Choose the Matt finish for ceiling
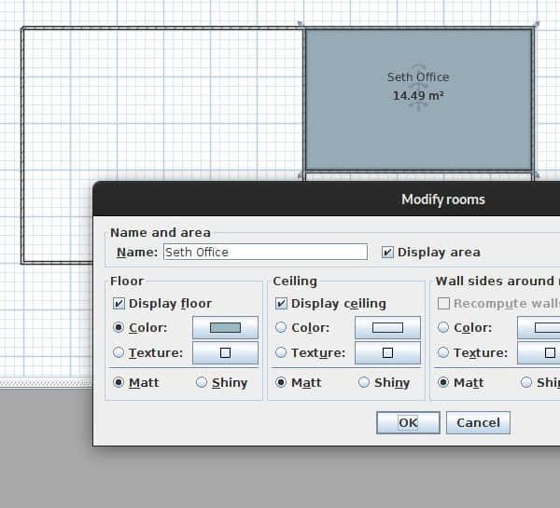The width and height of the screenshot is (560, 508). (x=281, y=382)
